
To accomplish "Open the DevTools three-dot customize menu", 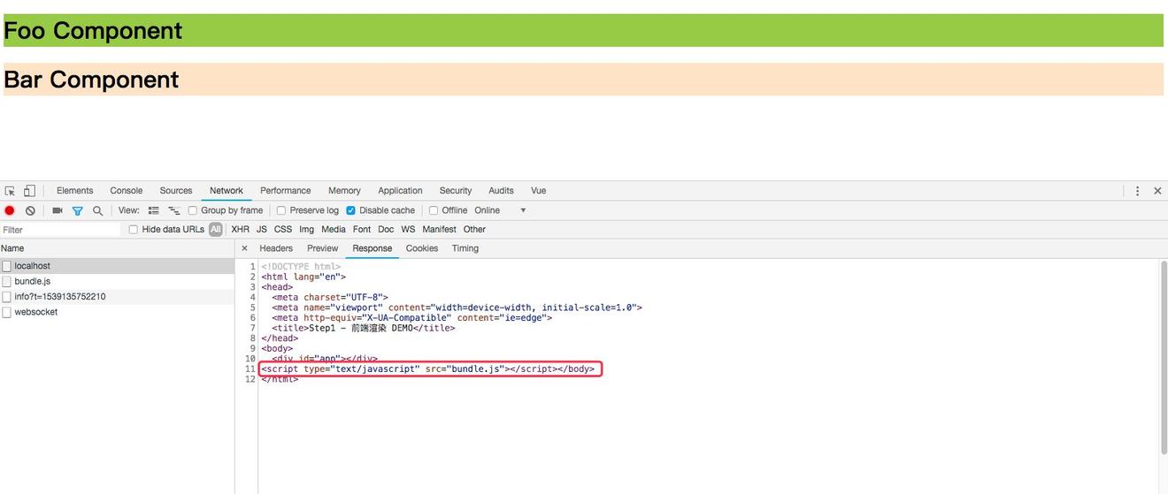I will tap(1137, 191).
